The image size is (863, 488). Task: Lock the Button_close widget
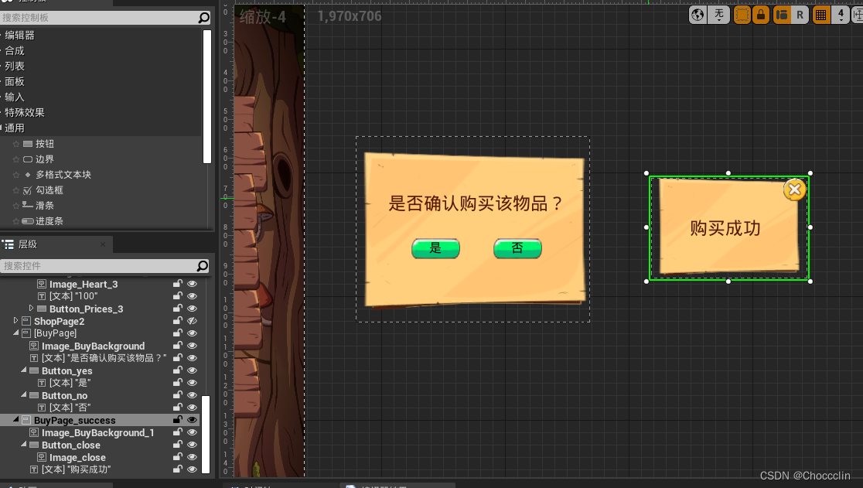[x=178, y=445]
